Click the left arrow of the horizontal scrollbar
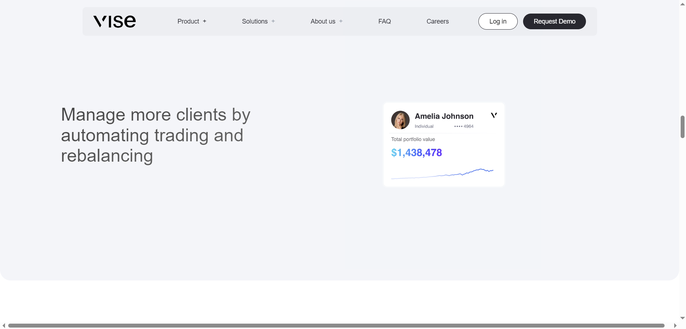The image size is (686, 329). 3,325
